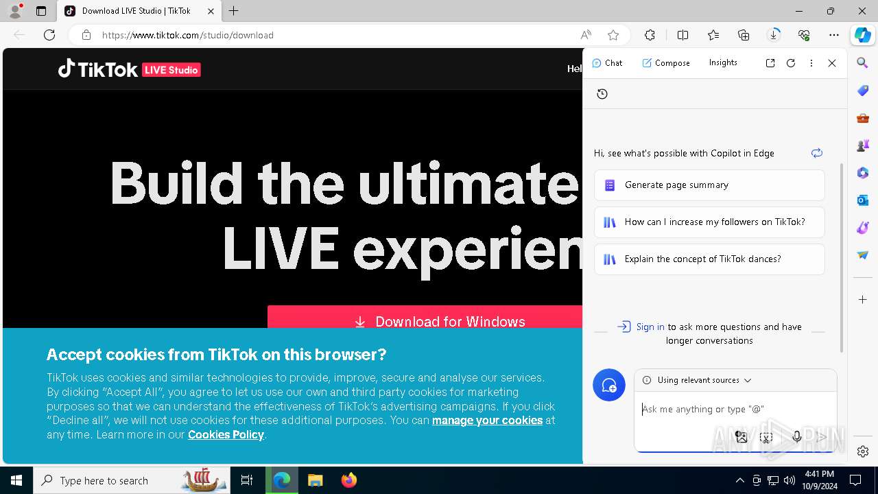Viewport: 878px width, 494px height.
Task: Open the Favorites list icon
Action: (x=713, y=35)
